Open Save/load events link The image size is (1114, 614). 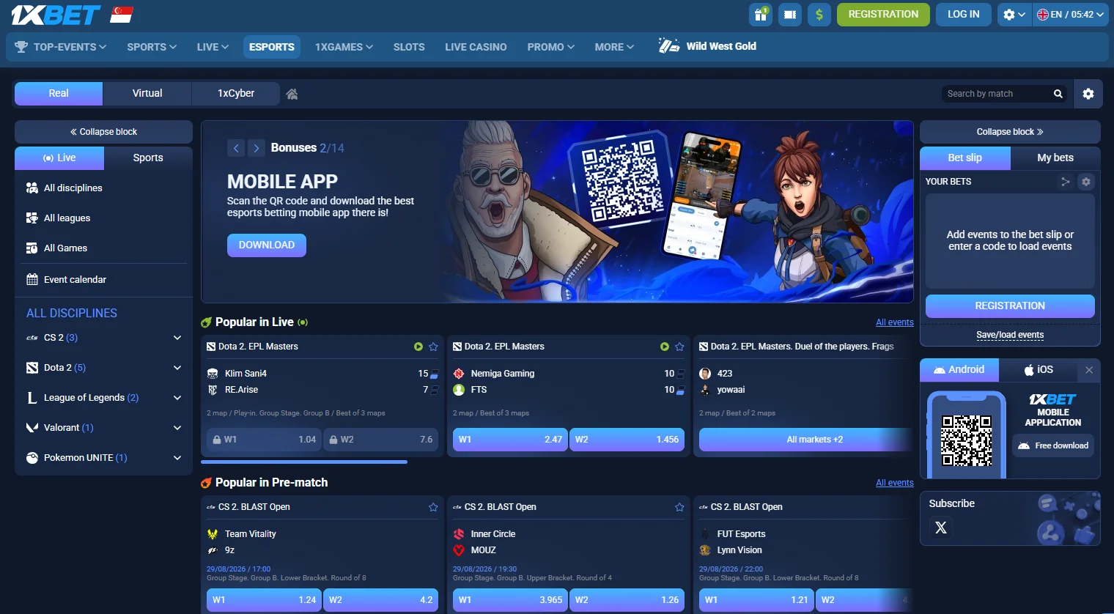(x=1010, y=336)
